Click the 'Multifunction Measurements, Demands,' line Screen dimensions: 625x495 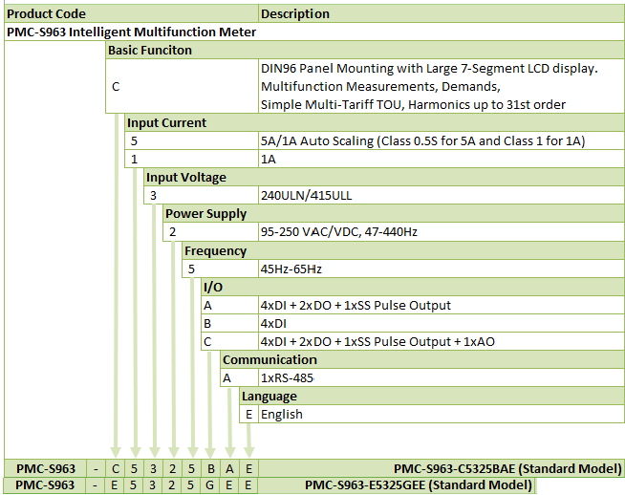click(380, 87)
